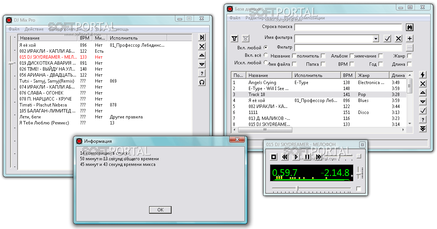
Task: Select 'Timati - Plachut Nebesa' in playlist
Action: [105, 105]
